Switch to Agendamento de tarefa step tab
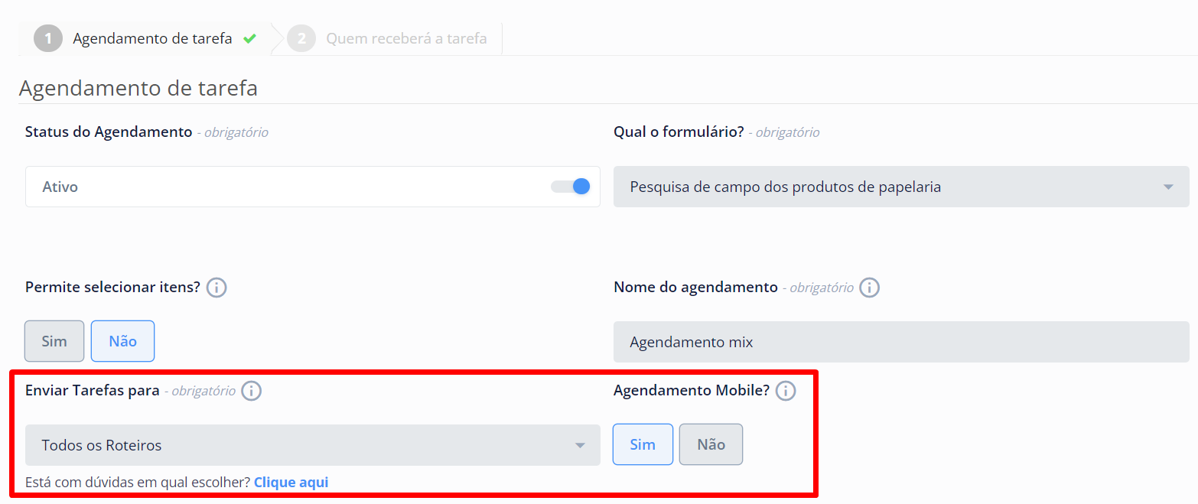1198x504 pixels. 152,38
